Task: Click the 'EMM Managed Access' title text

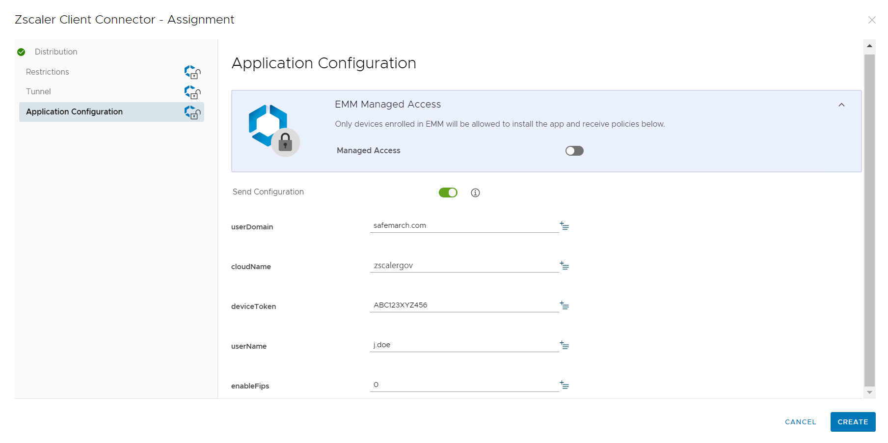Action: [x=388, y=104]
